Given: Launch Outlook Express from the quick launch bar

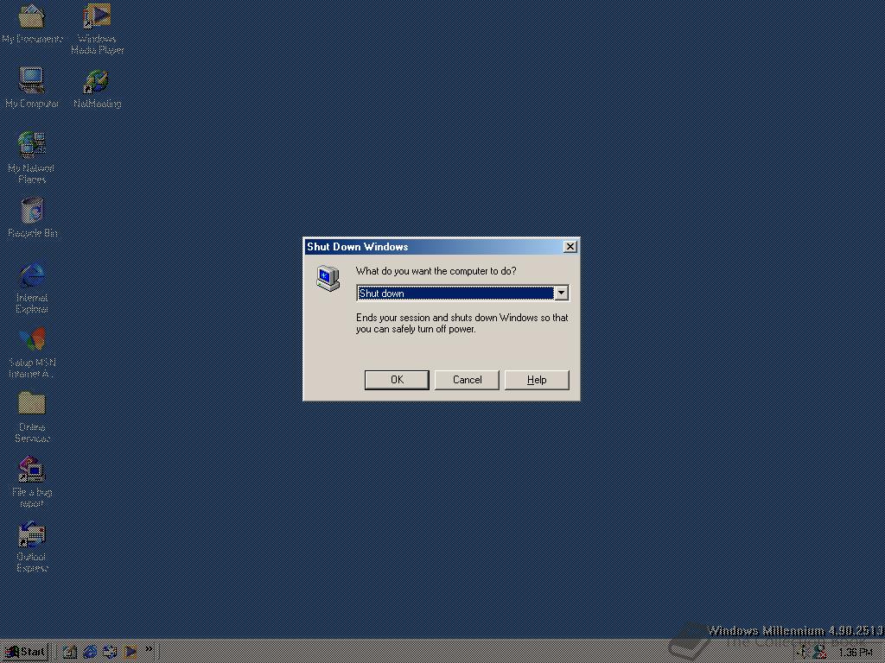Looking at the screenshot, I should coord(110,653).
